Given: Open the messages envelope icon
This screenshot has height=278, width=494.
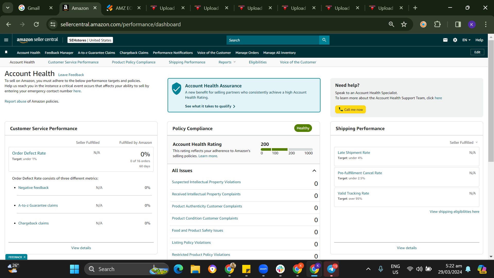Looking at the screenshot, I should (x=445, y=40).
